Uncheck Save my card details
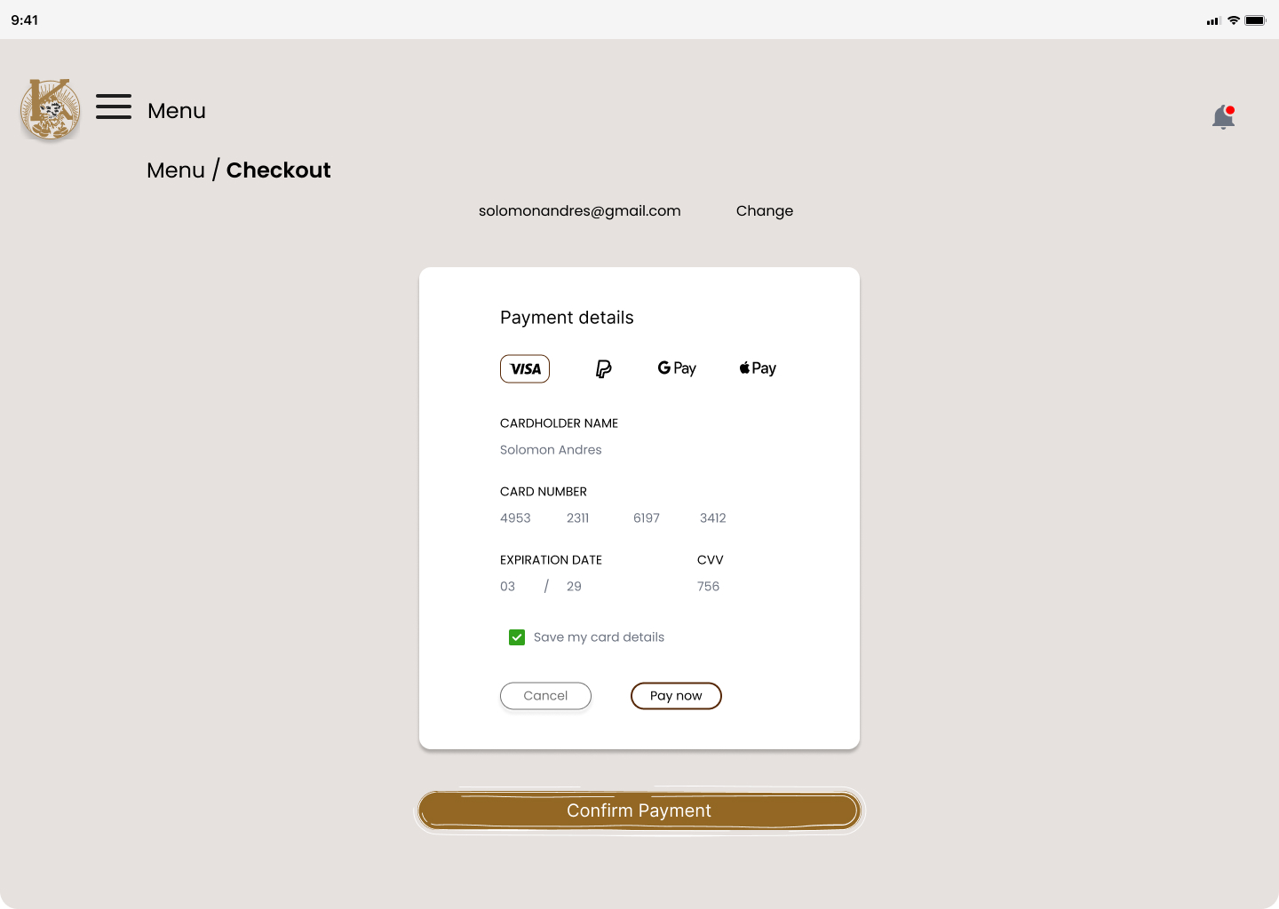This screenshot has width=1279, height=909. (x=517, y=637)
